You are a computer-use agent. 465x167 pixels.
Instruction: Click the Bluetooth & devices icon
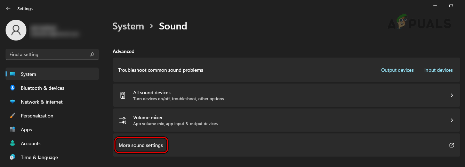pyautogui.click(x=13, y=88)
